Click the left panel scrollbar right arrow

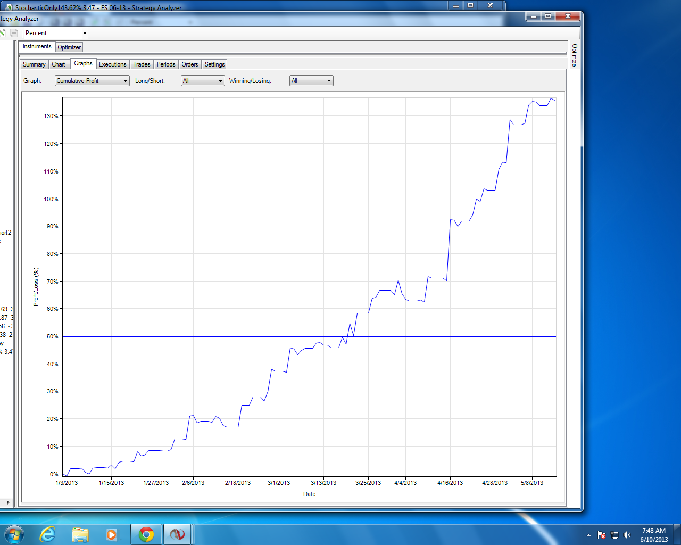coord(7,502)
